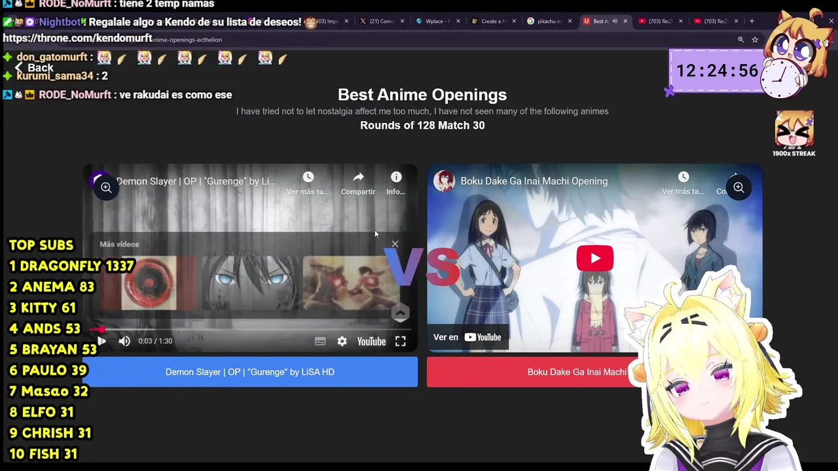Play the Demon Slayer video
The image size is (838, 471).
coord(101,341)
